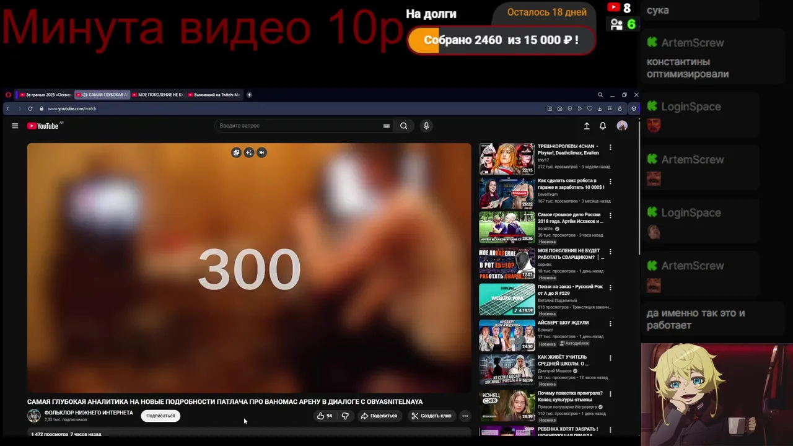Click the YouTube search magnifier button
This screenshot has height=446, width=793.
[x=403, y=126]
